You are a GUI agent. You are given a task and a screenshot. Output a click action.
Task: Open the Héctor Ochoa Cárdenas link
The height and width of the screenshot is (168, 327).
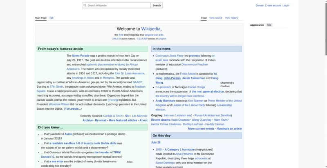tap(166, 124)
